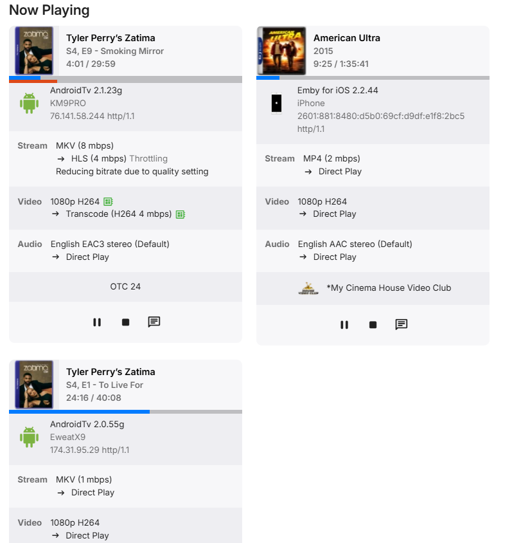
Task: Stop the Smoking Mirror playback session
Action: 125,322
